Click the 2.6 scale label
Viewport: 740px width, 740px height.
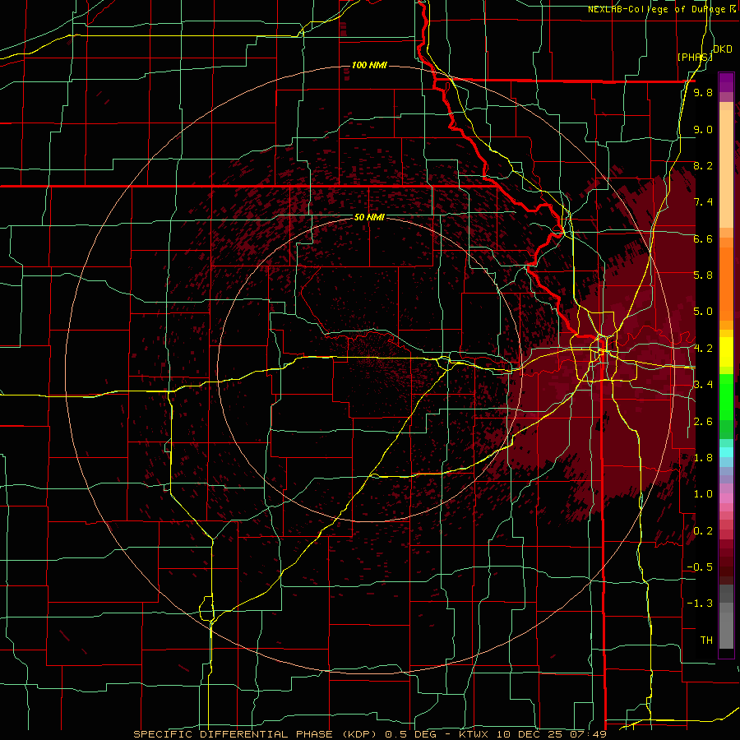coord(703,422)
